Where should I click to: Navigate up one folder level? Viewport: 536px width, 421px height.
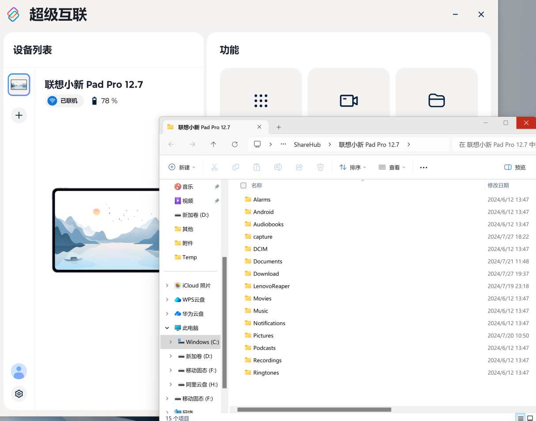[x=213, y=145]
